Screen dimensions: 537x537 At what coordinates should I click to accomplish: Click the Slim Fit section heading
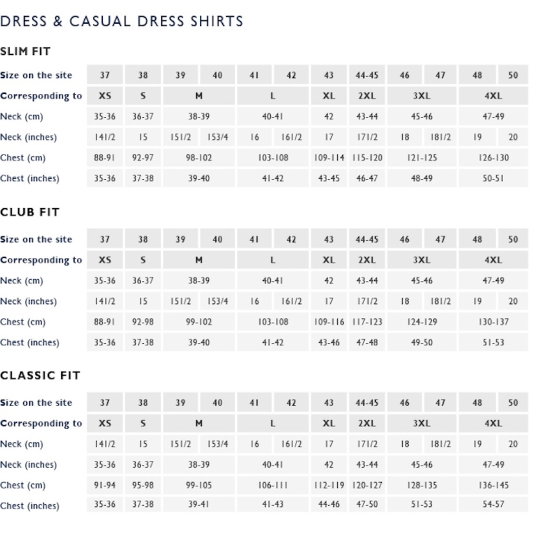tap(25, 52)
